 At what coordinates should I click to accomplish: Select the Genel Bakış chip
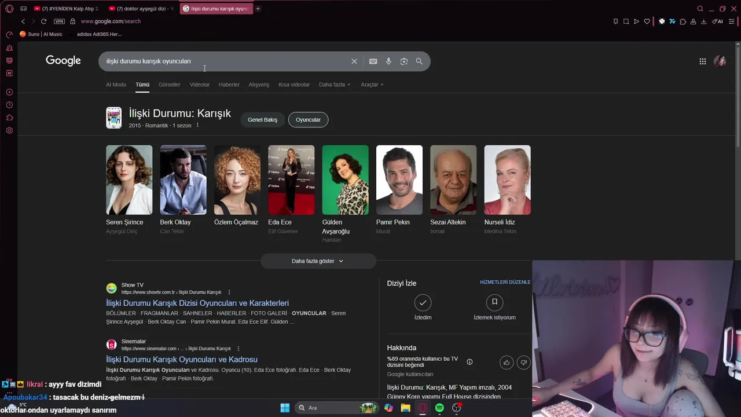tap(263, 120)
